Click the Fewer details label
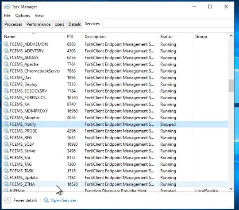The height and width of the screenshot is (210, 239). [25, 200]
